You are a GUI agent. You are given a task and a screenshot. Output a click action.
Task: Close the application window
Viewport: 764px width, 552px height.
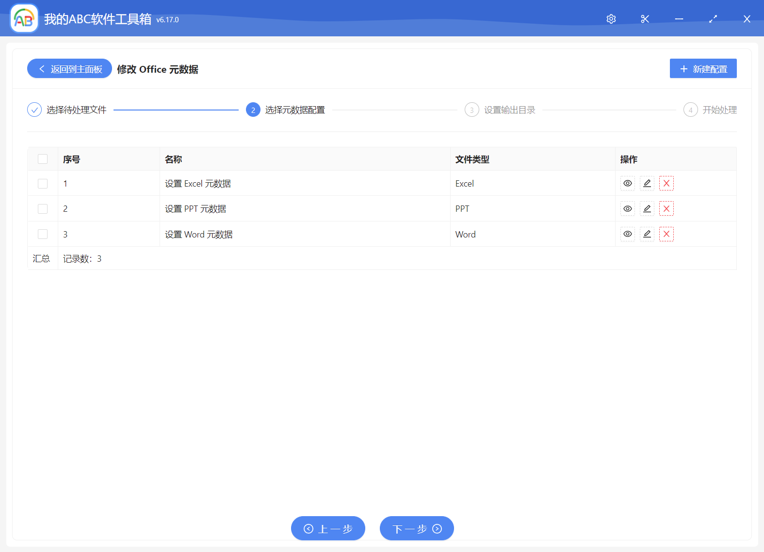pos(747,19)
